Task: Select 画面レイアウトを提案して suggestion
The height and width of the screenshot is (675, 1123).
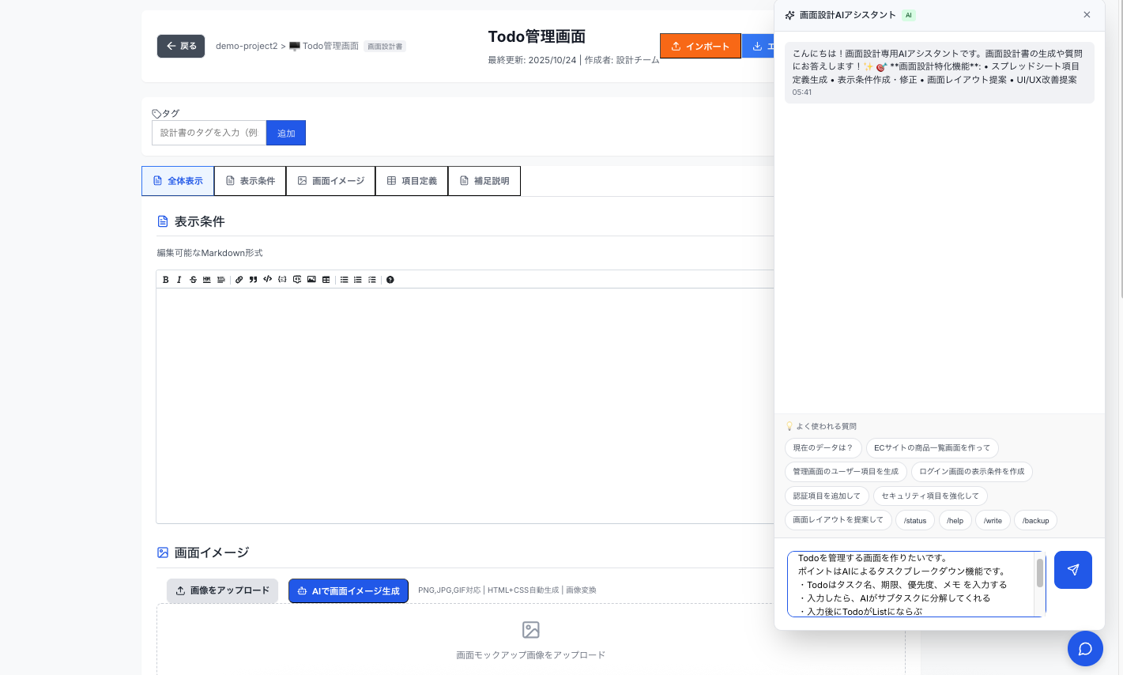Action: click(x=838, y=520)
